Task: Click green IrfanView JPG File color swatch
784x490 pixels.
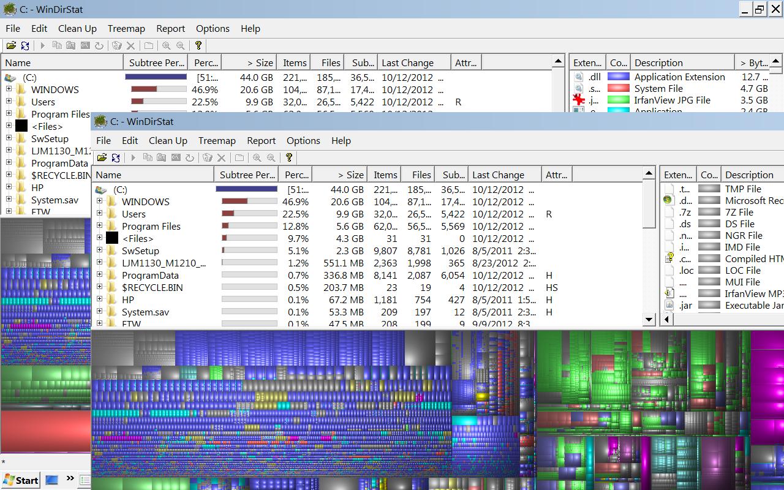Action: tap(618, 100)
